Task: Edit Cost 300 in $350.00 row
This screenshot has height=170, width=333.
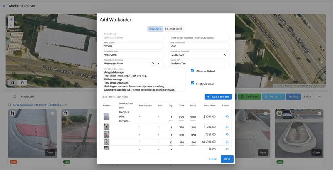Action: point(181,135)
